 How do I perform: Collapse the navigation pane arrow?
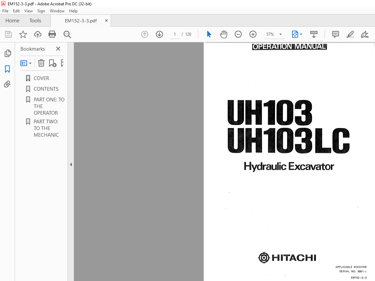(x=71, y=164)
